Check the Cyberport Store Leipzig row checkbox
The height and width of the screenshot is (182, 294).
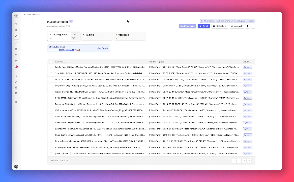click(51, 147)
